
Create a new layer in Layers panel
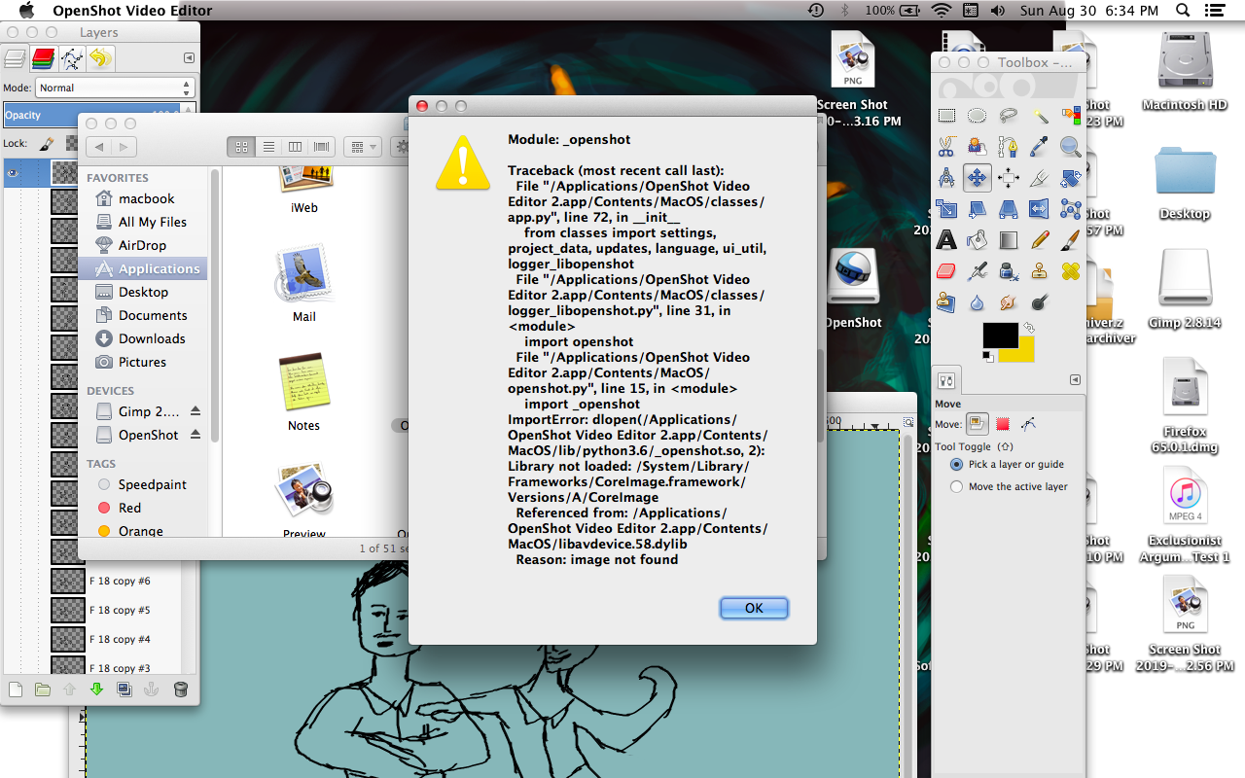(15, 690)
